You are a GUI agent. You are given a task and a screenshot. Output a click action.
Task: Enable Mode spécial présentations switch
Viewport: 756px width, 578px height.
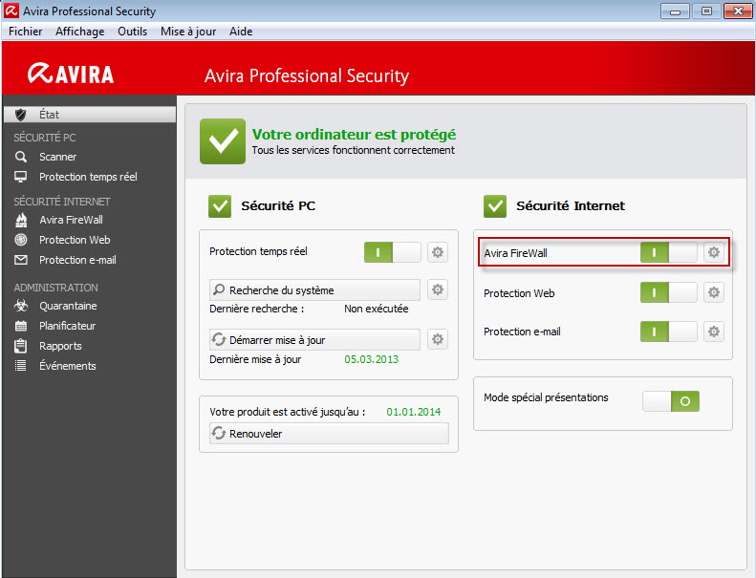coord(671,401)
